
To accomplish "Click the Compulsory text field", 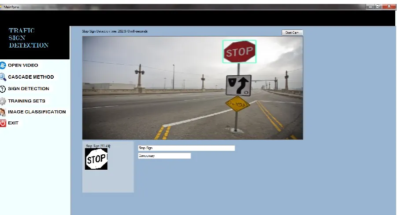I will tap(164, 156).
